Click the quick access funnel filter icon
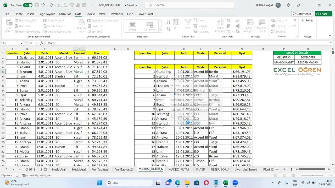 tap(72, 5)
